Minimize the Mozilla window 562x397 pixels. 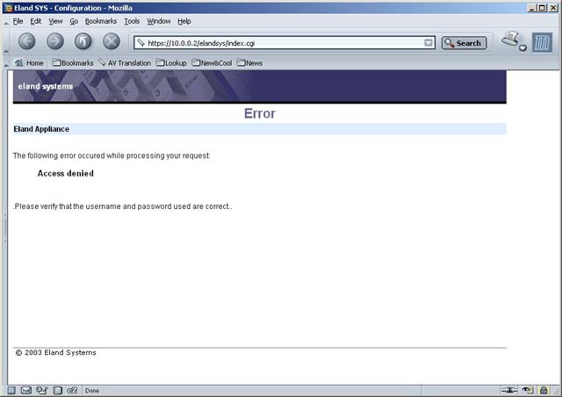coord(532,8)
